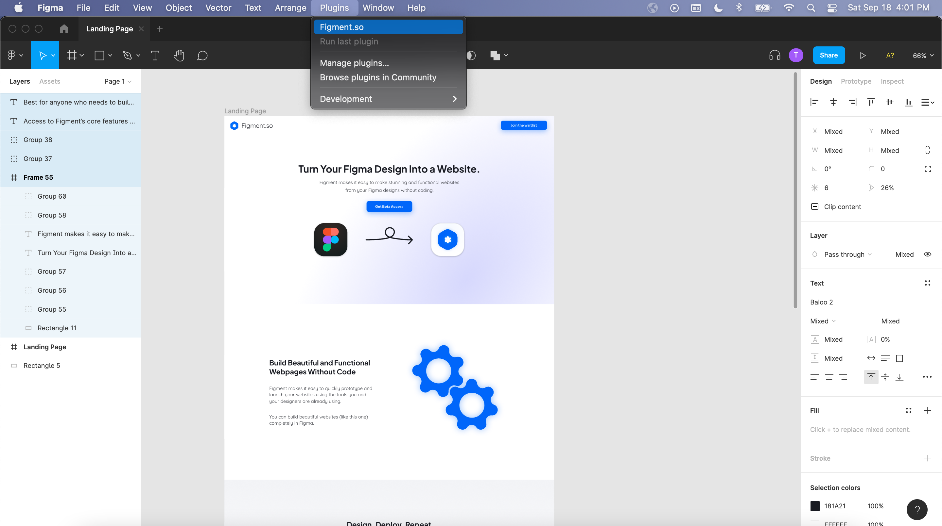
Task: Select the Pen tool
Action: pos(127,55)
